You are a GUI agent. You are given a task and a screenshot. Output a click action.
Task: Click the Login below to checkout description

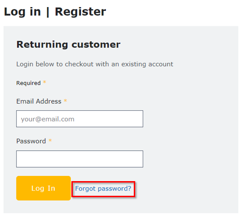[95, 64]
